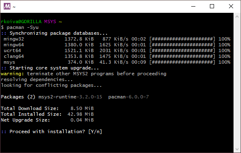This screenshot has height=153, width=241.
Task: Click the scrollbar down arrow
Action: [x=237, y=149]
